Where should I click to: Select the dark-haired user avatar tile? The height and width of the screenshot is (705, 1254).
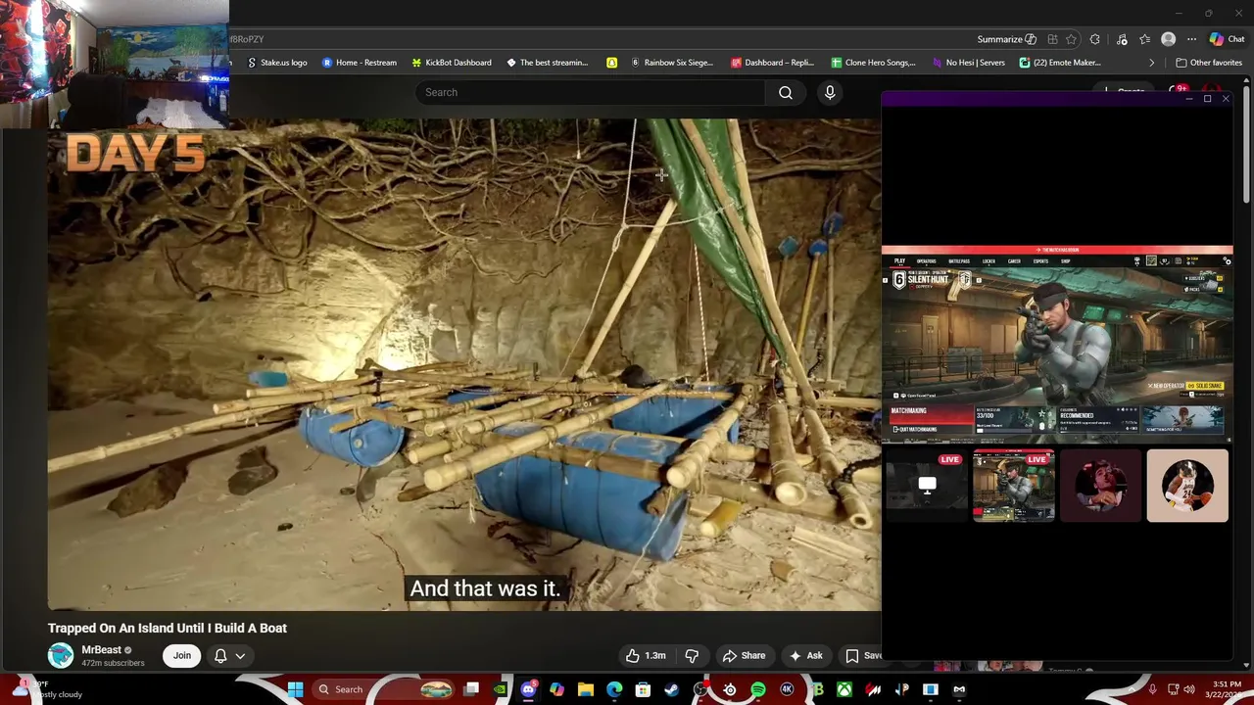1100,486
